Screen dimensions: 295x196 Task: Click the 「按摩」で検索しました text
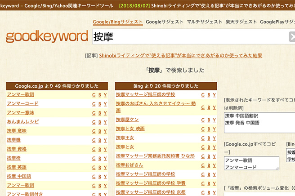175,70
